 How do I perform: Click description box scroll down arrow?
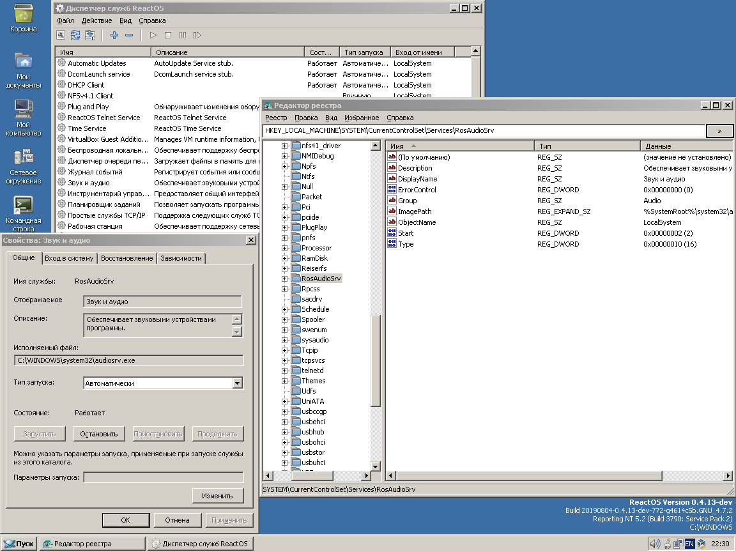coord(237,332)
